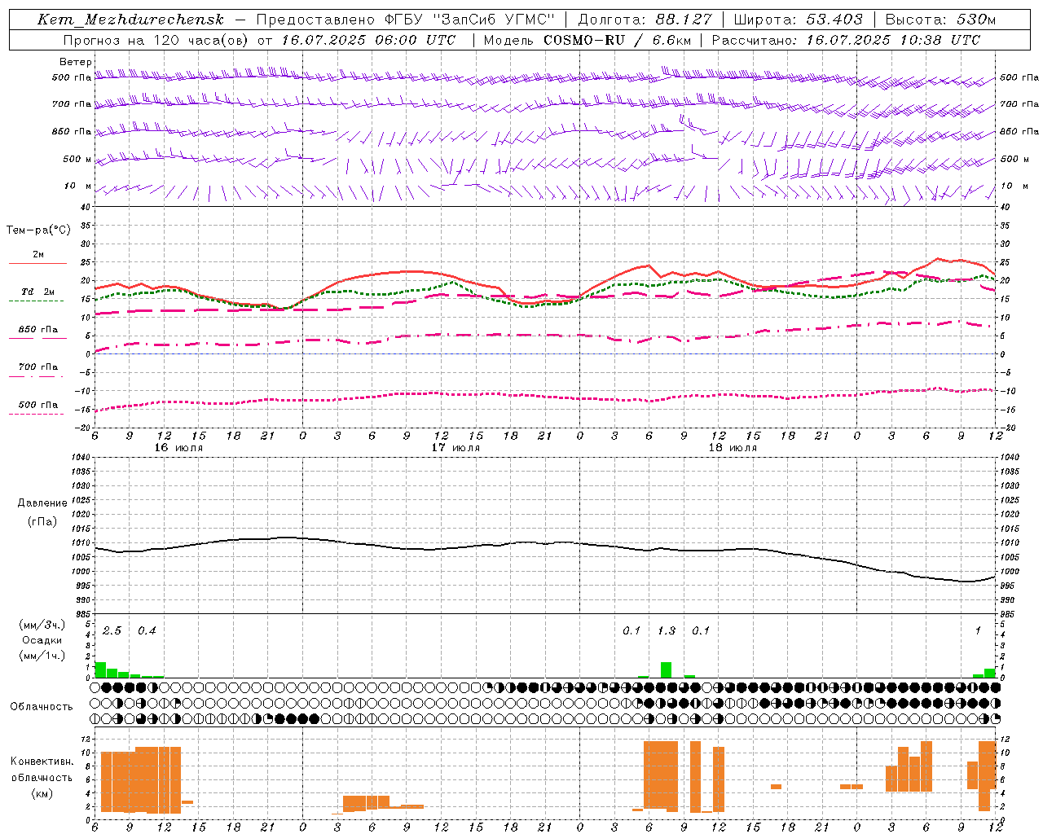This screenshot has width=1043, height=834.
Task: Click the provider text ФГБУ "ЗапСиб УГМС"
Action: click(x=469, y=20)
